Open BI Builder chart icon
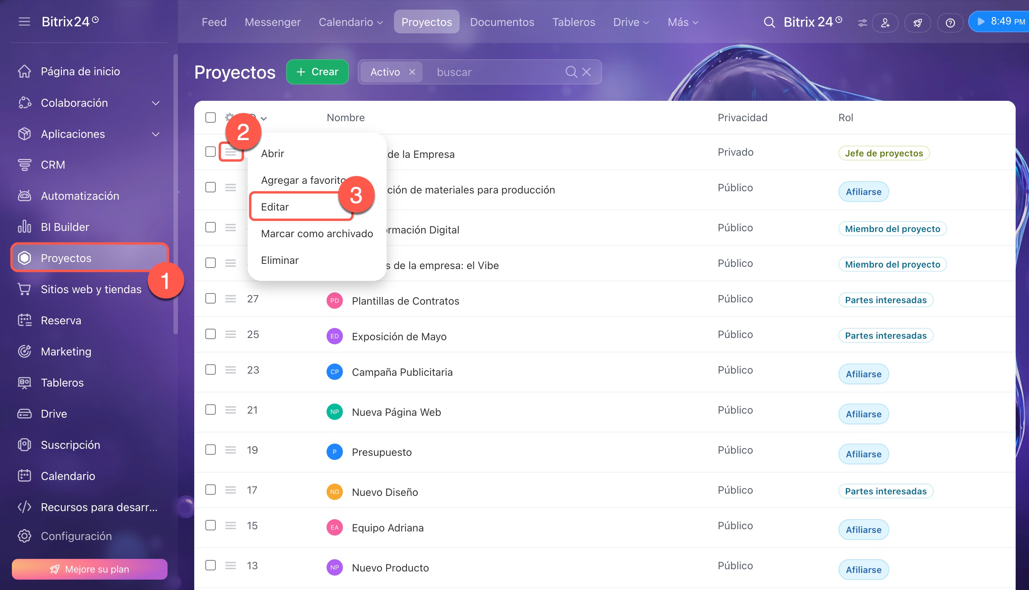This screenshot has width=1029, height=590. pos(24,227)
